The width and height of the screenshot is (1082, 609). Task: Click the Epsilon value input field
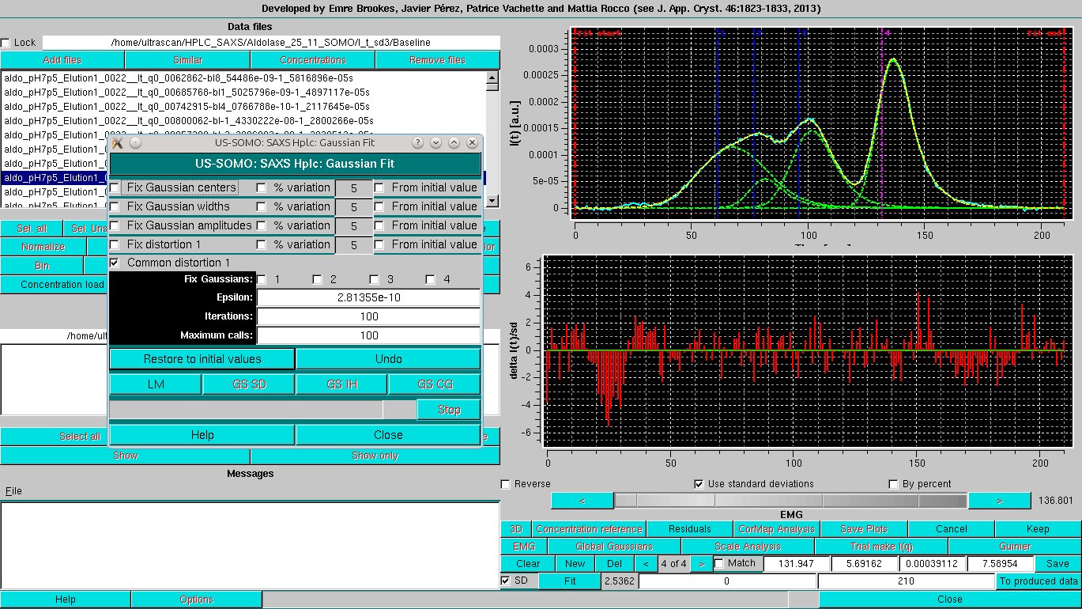[369, 297]
